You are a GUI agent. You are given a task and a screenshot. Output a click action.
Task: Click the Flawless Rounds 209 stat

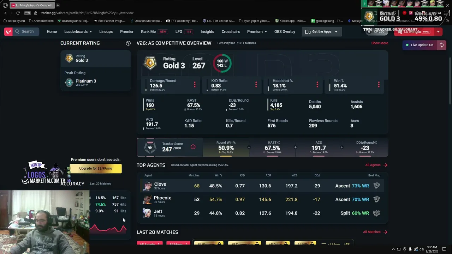323,123
